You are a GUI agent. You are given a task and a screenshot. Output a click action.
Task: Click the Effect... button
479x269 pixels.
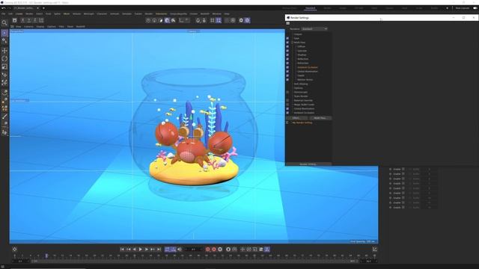(296, 118)
